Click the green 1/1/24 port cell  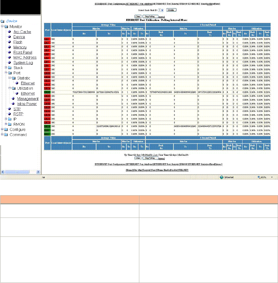47,126
